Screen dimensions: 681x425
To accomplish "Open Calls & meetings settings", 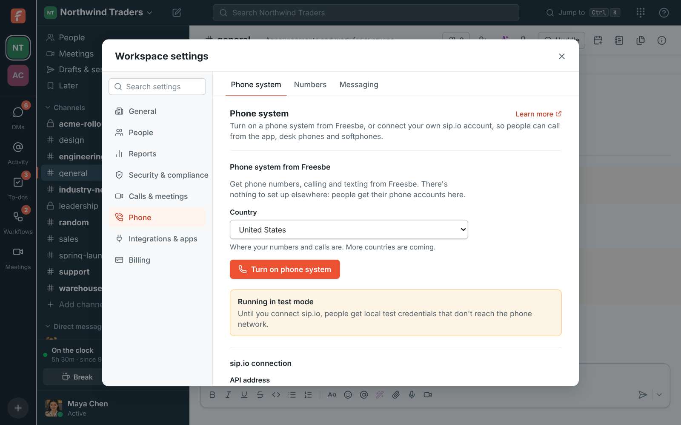I will [157, 196].
